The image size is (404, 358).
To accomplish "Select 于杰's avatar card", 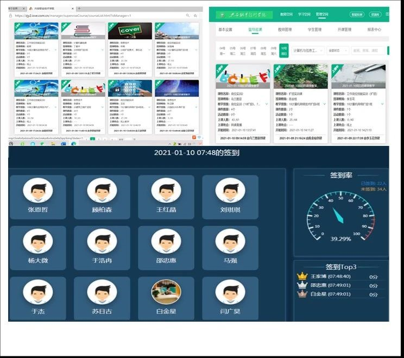I will pos(38,298).
